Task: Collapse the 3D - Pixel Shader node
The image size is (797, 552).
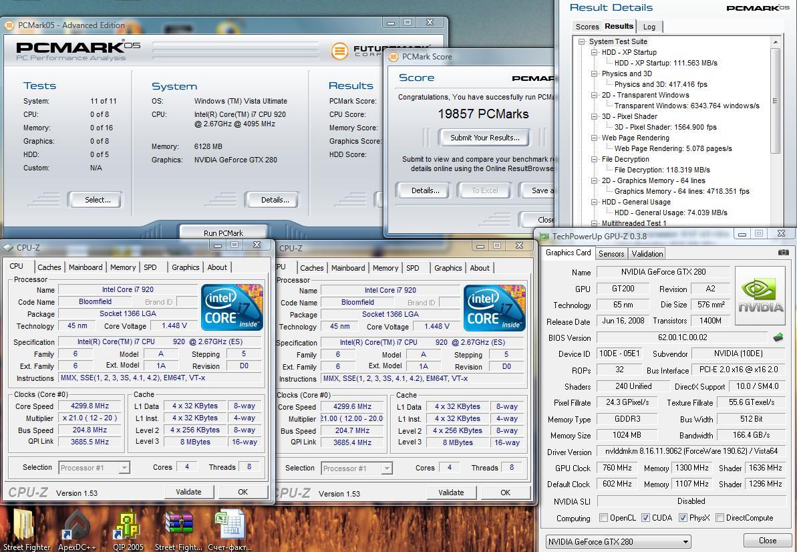Action: (x=594, y=116)
